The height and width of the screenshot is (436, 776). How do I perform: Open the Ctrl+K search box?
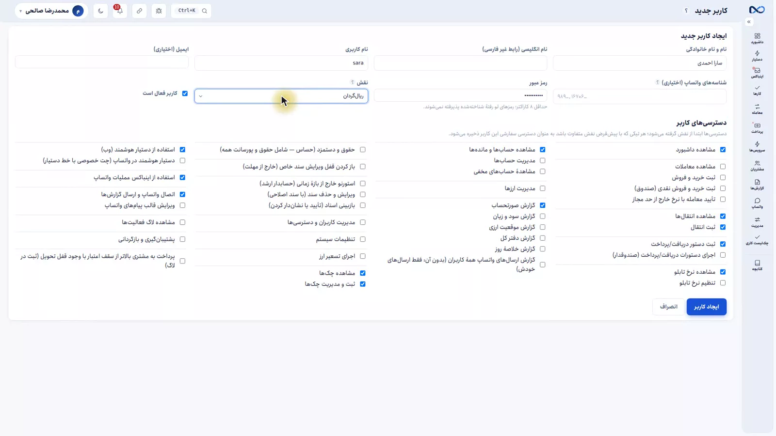tap(191, 11)
